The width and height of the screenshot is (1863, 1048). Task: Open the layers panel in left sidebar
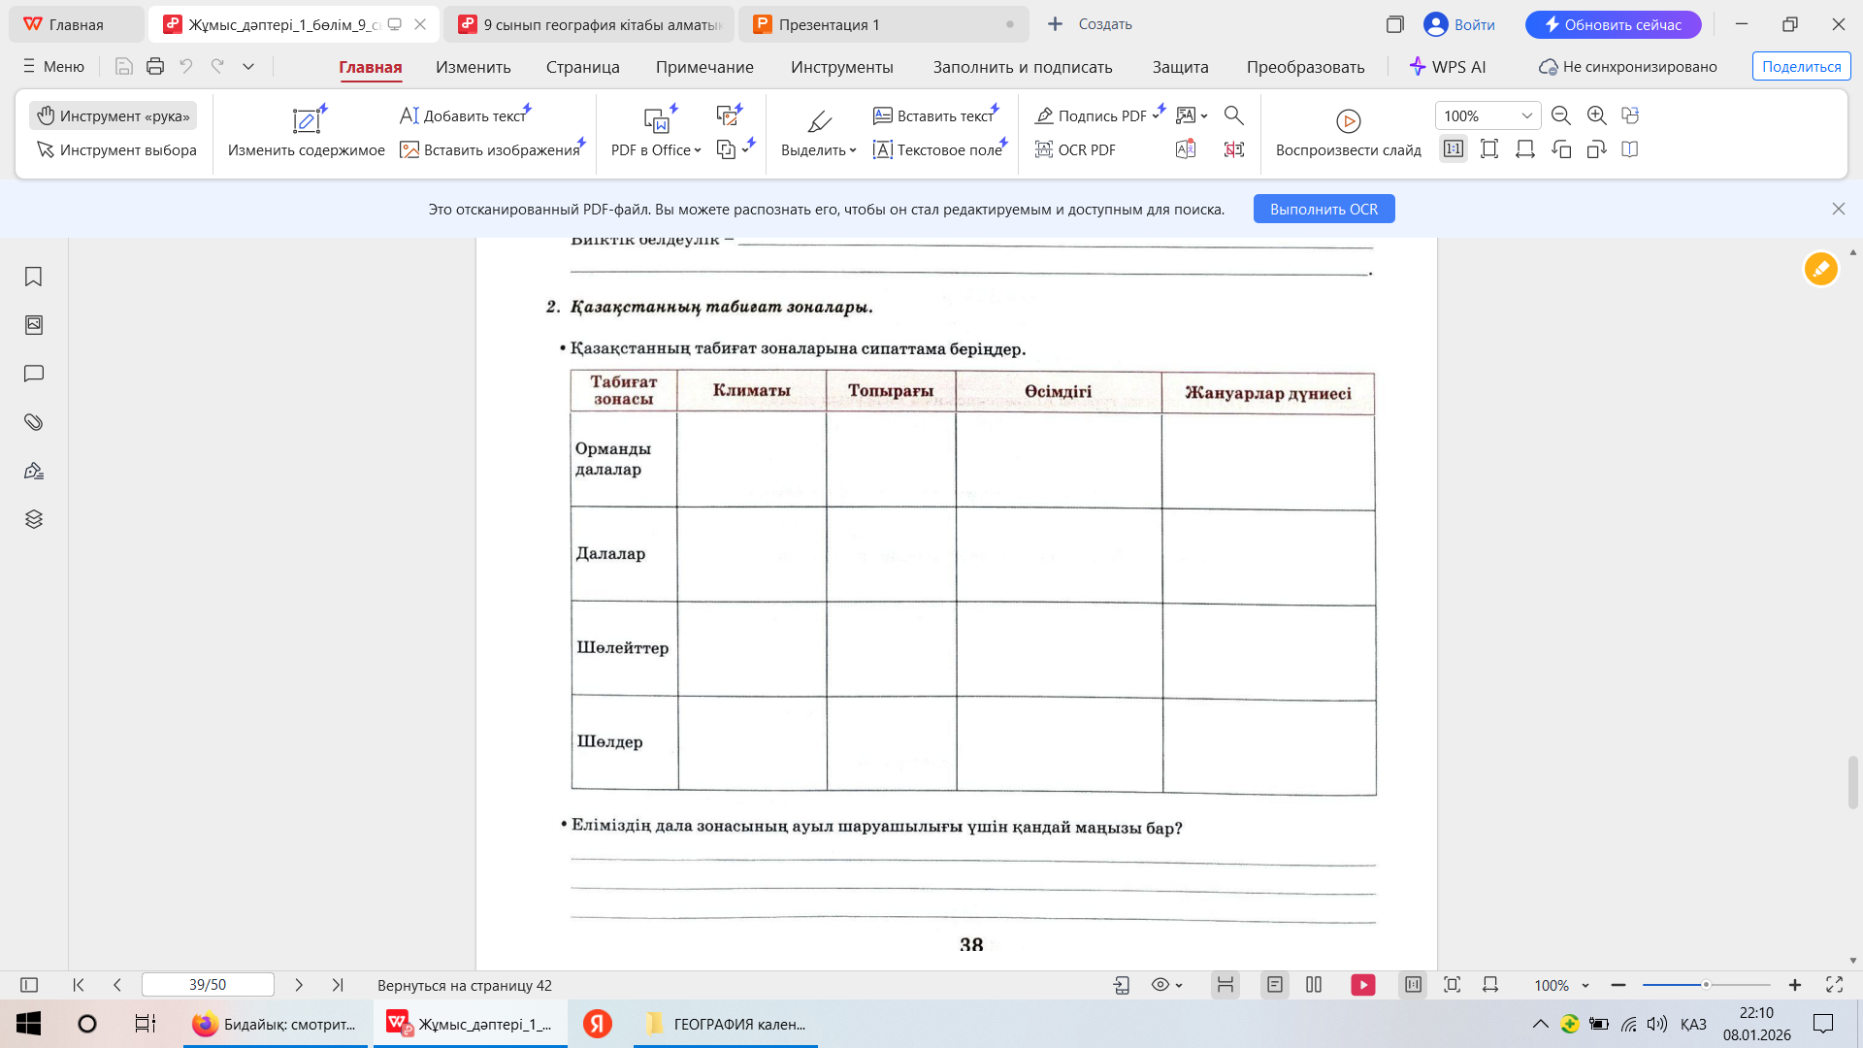pos(33,519)
